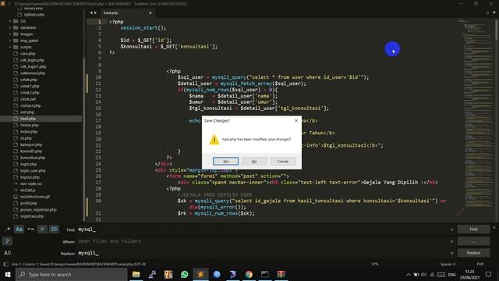Click the Replace button
This screenshot has width=499, height=281.
pyautogui.click(x=473, y=253)
